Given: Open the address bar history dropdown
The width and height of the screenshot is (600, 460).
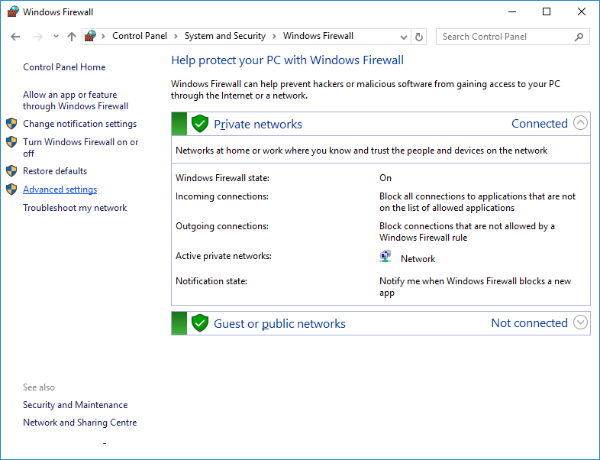Looking at the screenshot, I should click(404, 37).
